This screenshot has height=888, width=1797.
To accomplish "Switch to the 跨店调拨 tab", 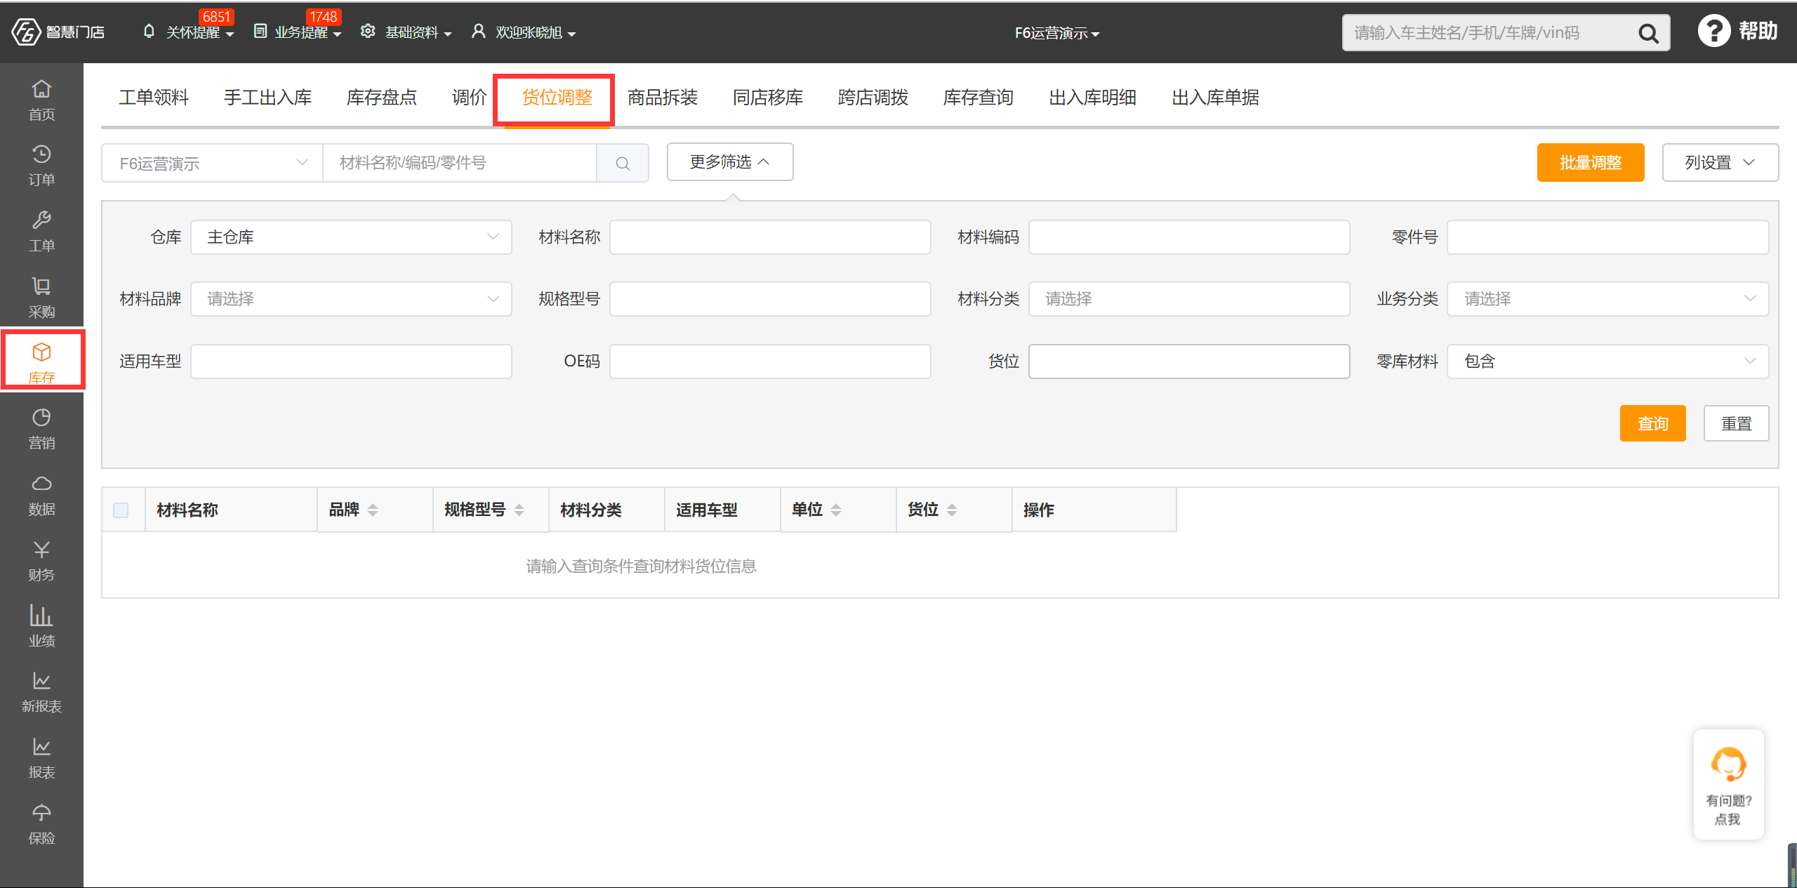I will click(x=873, y=98).
